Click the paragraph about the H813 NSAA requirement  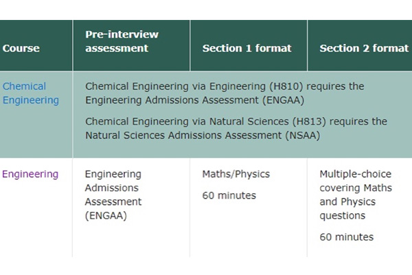(x=236, y=129)
